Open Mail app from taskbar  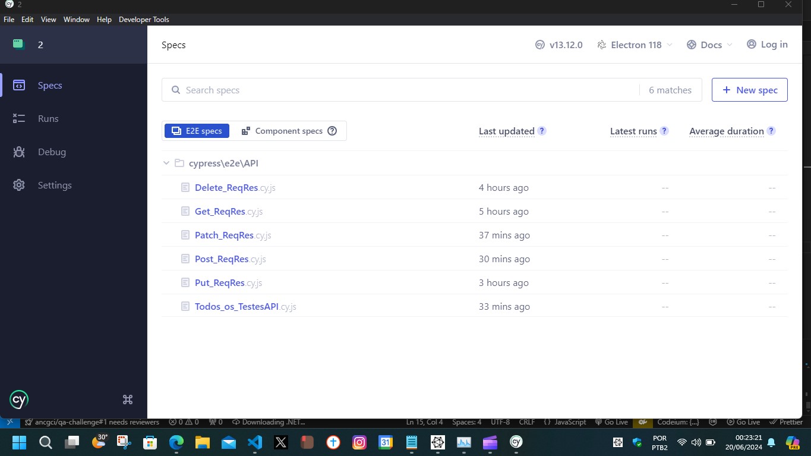(229, 442)
